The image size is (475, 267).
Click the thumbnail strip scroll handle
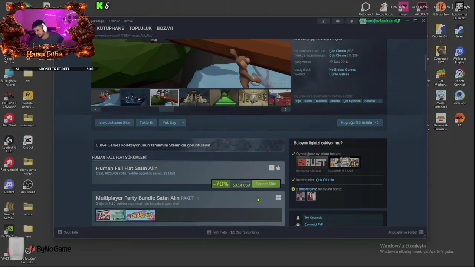pos(166,109)
